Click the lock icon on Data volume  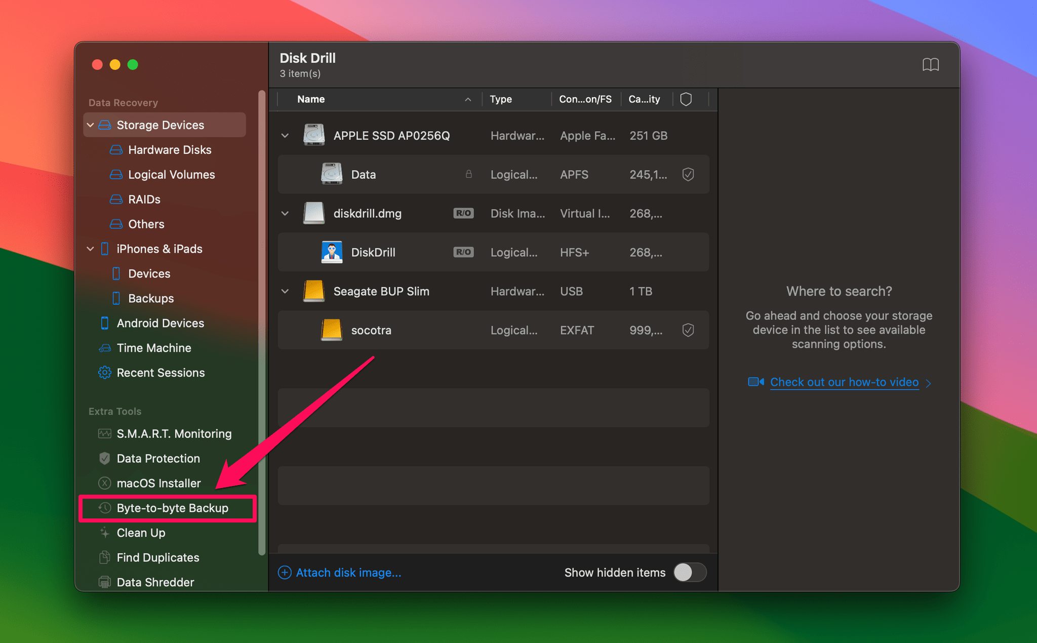point(468,174)
